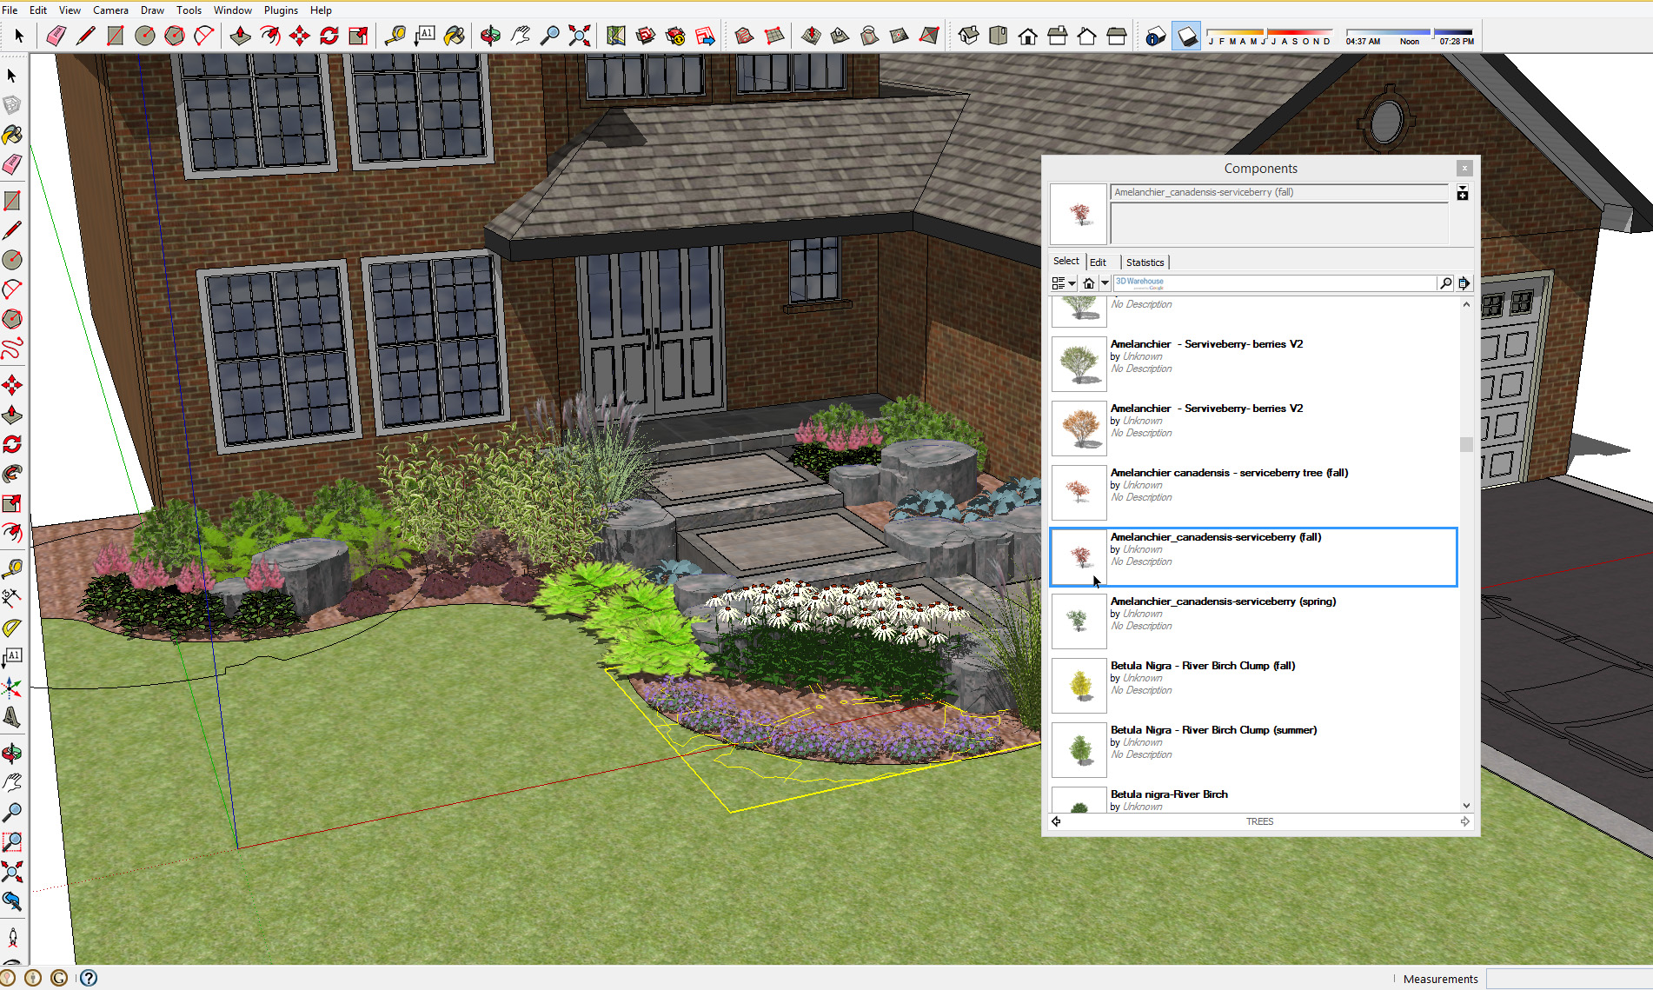This screenshot has height=990, width=1653.
Task: Open the Plugins menu
Action: pos(281,10)
